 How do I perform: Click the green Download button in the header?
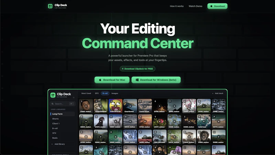(217, 6)
